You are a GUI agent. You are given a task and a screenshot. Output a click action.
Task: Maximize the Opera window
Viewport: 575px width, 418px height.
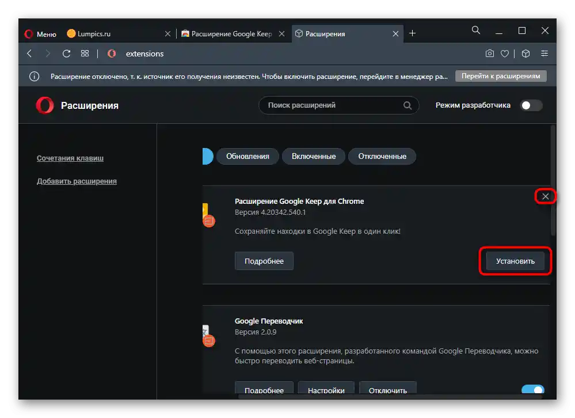click(522, 31)
